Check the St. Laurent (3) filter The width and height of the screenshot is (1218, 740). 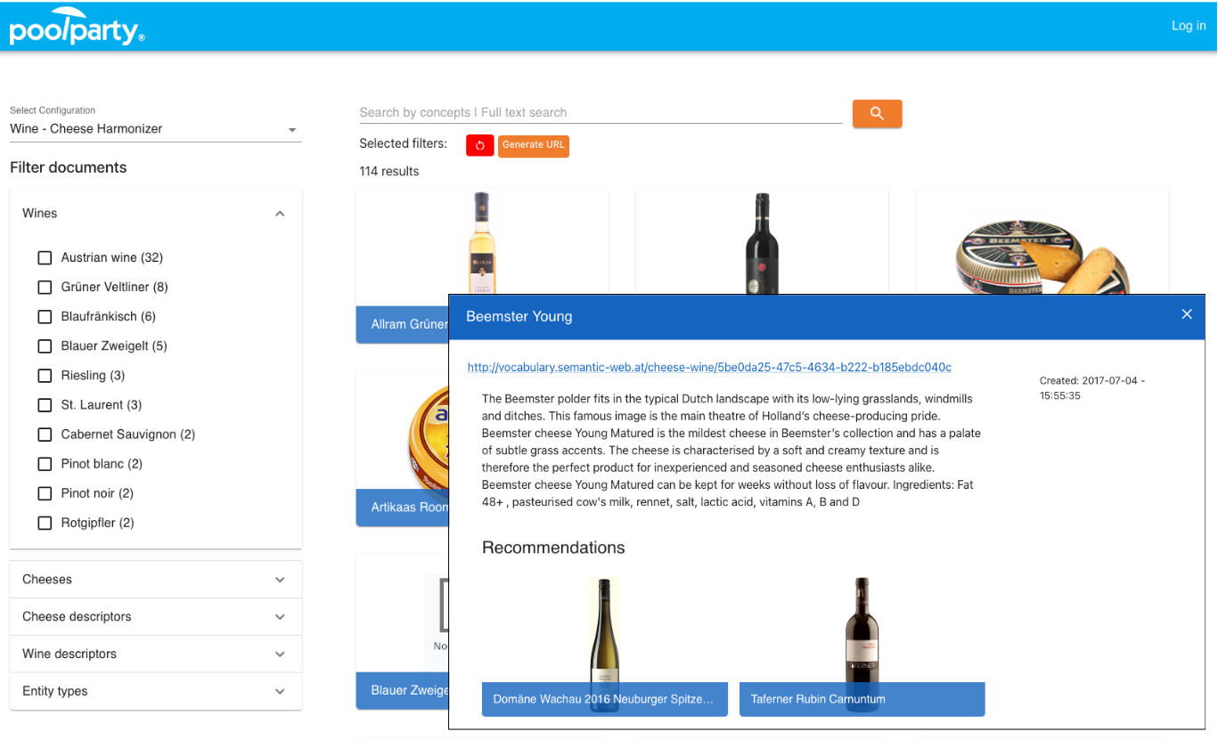[x=45, y=404]
